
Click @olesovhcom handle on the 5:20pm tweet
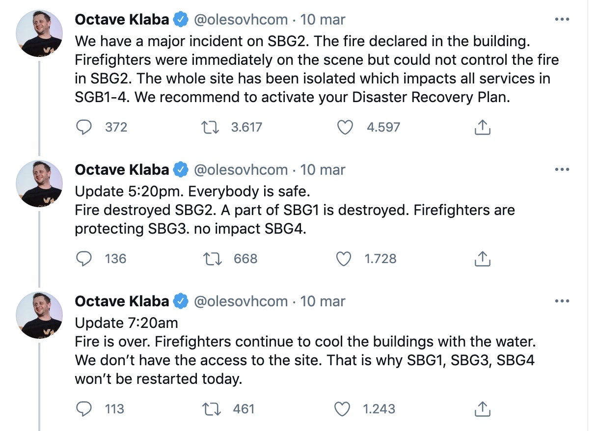[241, 170]
